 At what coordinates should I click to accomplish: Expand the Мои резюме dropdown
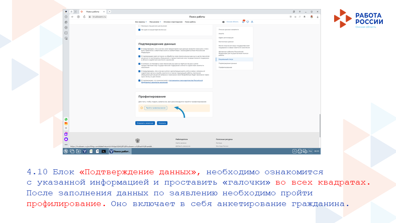[156, 21]
